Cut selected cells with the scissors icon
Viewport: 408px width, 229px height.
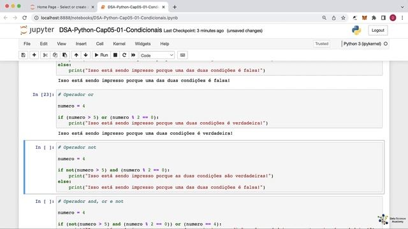(x=45, y=55)
